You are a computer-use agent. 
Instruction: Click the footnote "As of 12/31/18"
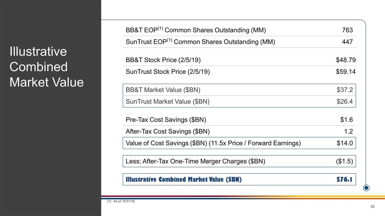pyautogui.click(x=121, y=201)
